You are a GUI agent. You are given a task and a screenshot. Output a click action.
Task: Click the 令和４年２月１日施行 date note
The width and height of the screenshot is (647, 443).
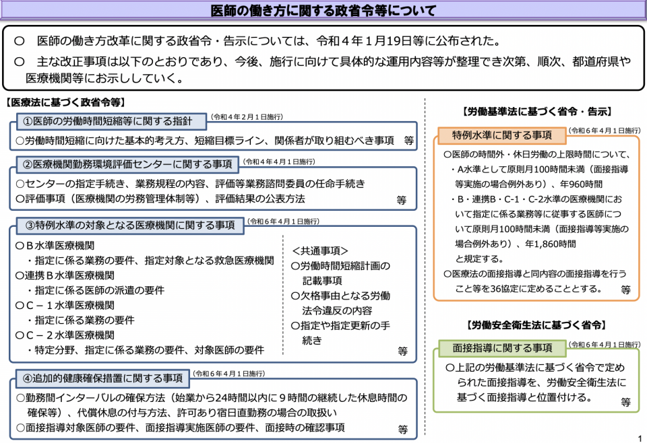click(247, 117)
